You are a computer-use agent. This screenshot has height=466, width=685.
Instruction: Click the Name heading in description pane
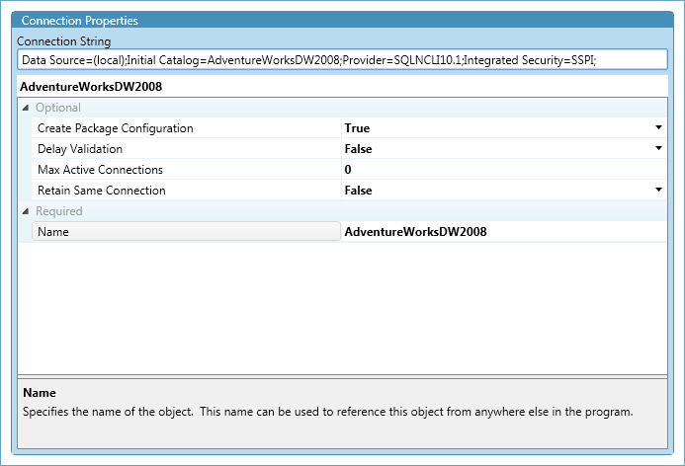tap(40, 393)
